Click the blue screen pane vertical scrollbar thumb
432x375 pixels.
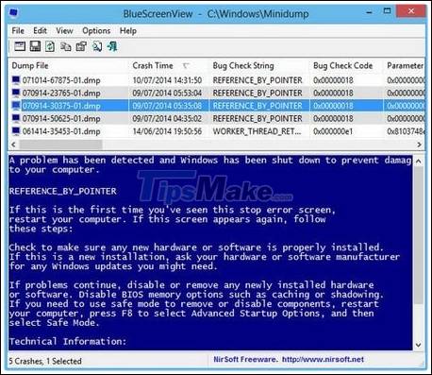419,235
